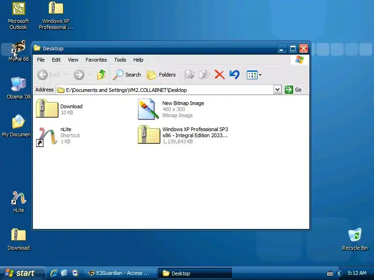Expand hidden system tray icons
374x280 pixels.
click(x=338, y=273)
